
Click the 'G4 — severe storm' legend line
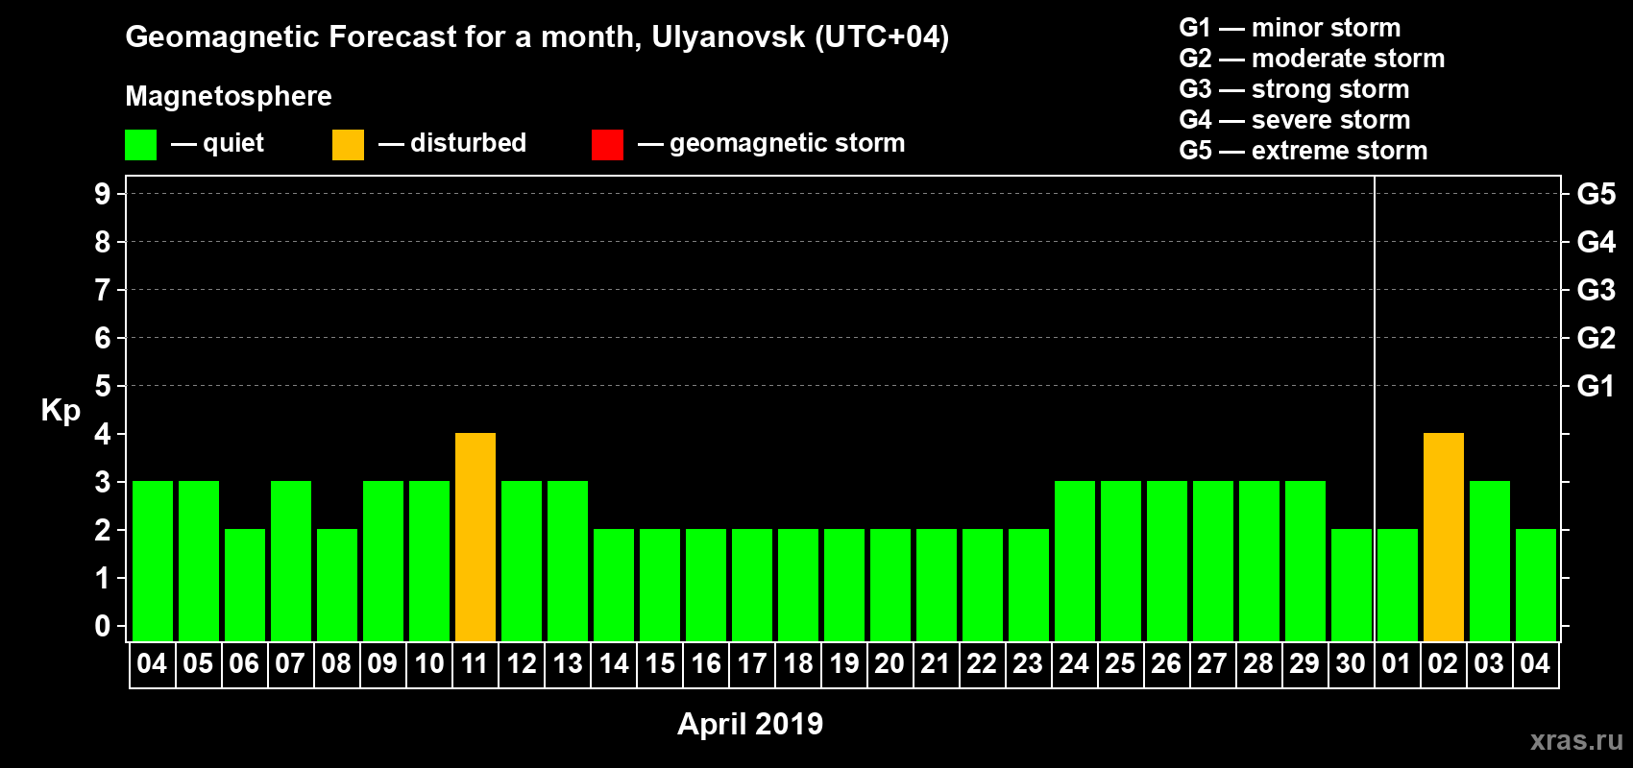click(x=1295, y=120)
